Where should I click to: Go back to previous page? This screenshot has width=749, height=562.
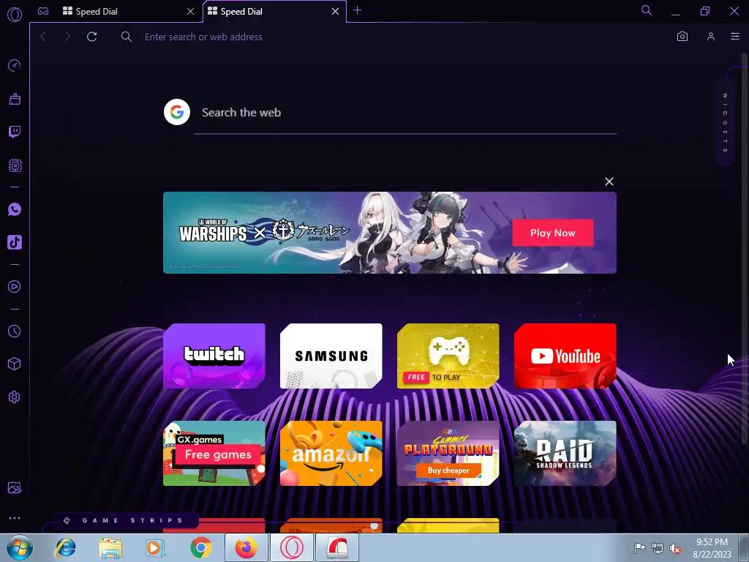tap(43, 37)
